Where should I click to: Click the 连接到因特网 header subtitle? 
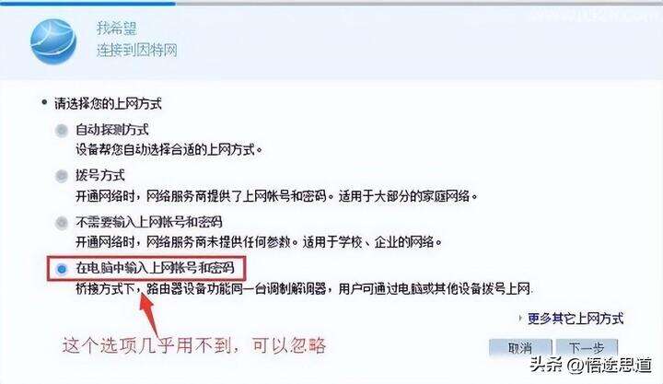click(x=137, y=50)
